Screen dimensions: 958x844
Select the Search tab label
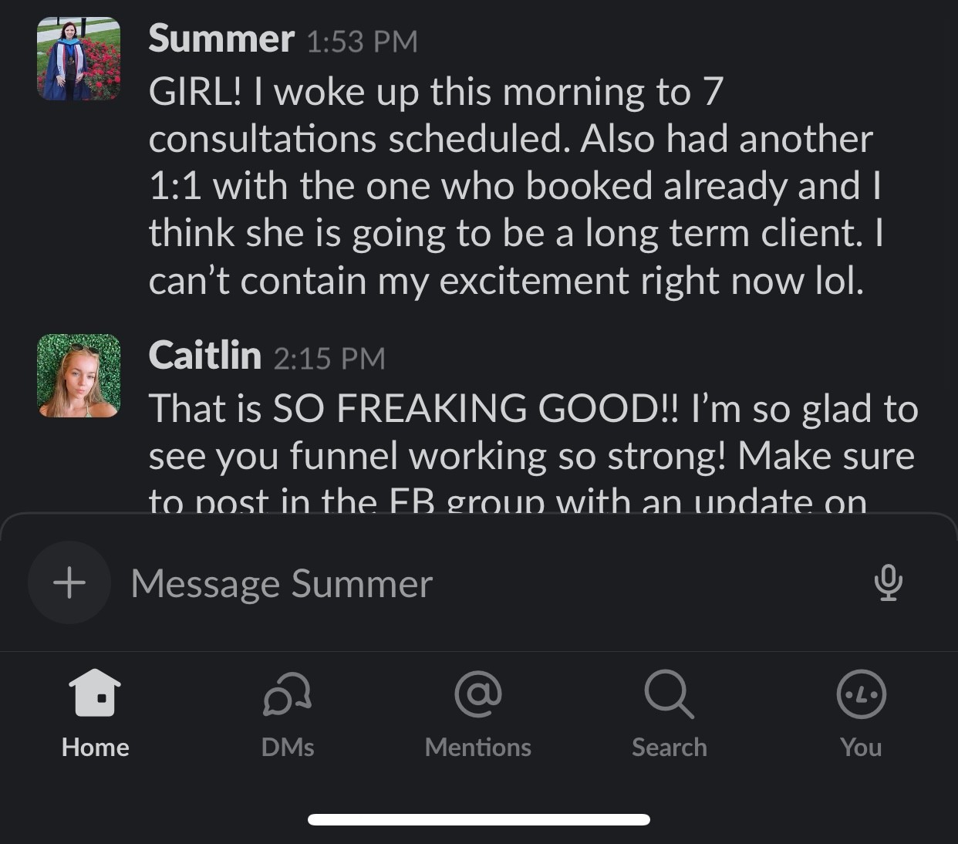[669, 747]
